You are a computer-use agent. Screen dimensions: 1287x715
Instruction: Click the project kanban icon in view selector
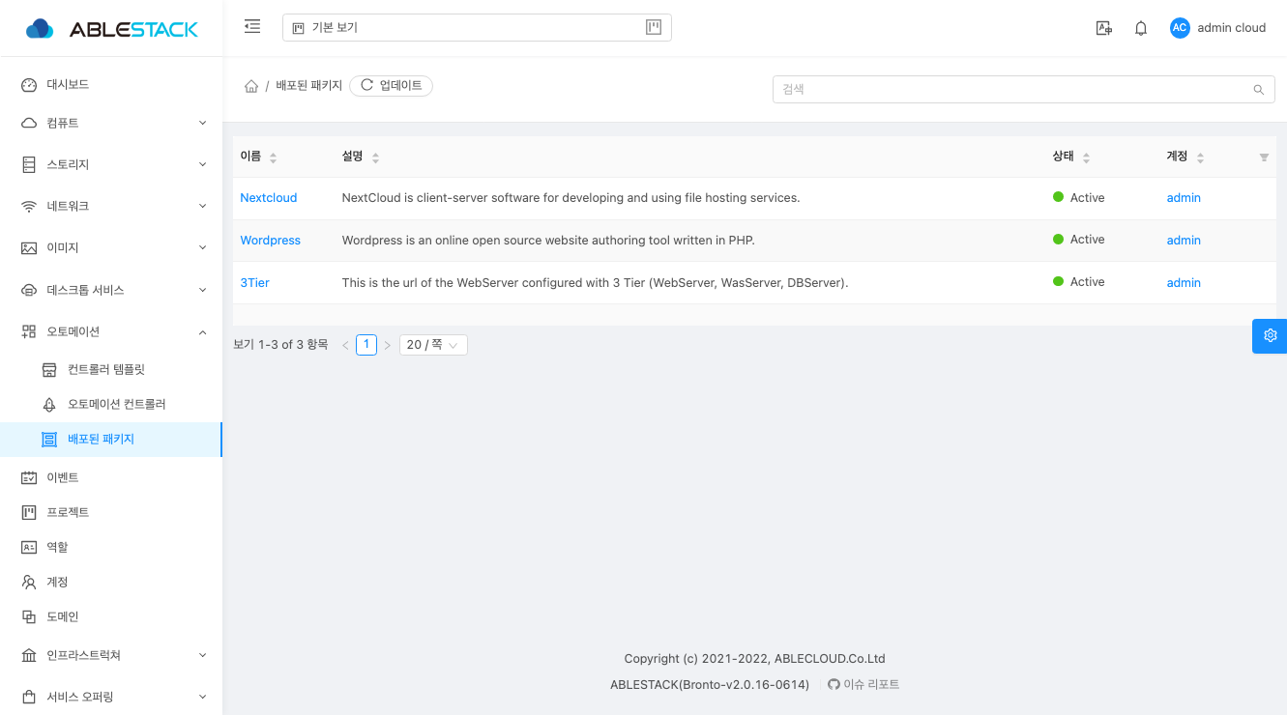[x=654, y=27]
